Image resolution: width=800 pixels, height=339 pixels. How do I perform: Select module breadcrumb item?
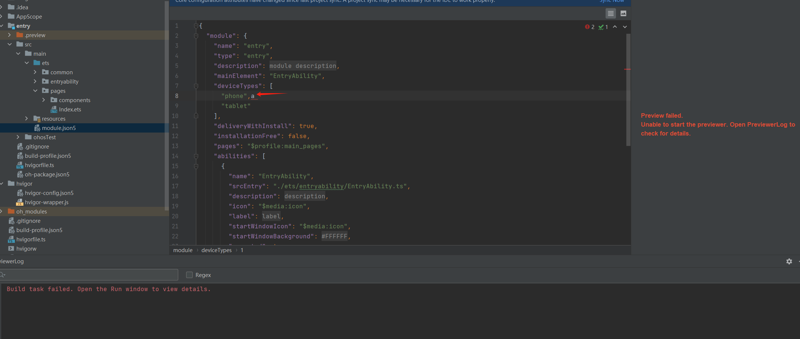pos(183,250)
